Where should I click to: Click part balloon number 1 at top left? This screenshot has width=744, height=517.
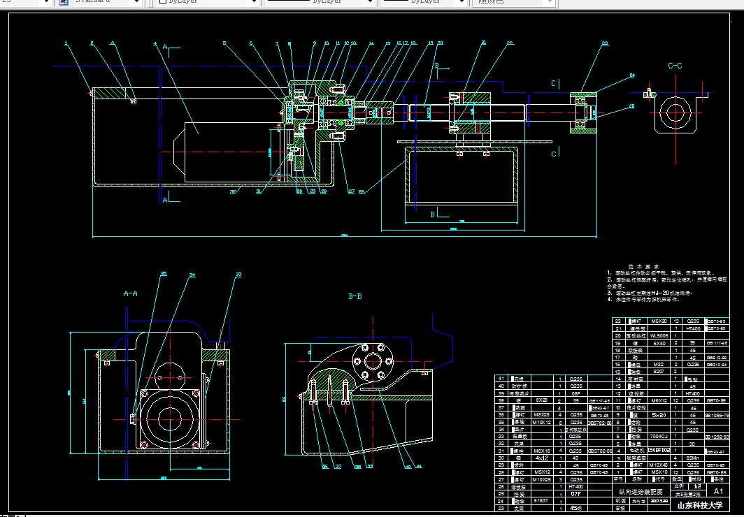66,43
